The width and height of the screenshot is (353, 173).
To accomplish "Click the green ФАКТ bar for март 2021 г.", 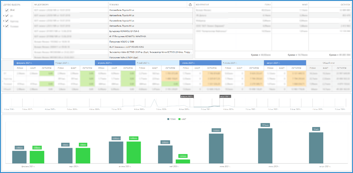I will click(83, 156).
